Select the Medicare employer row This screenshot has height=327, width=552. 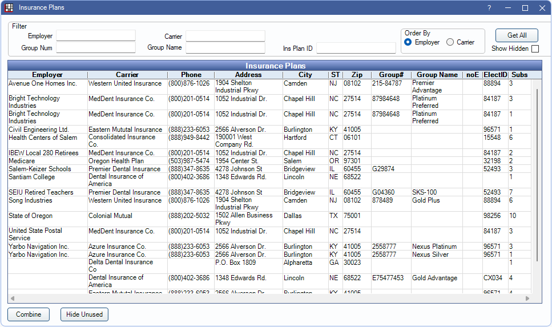(269, 161)
